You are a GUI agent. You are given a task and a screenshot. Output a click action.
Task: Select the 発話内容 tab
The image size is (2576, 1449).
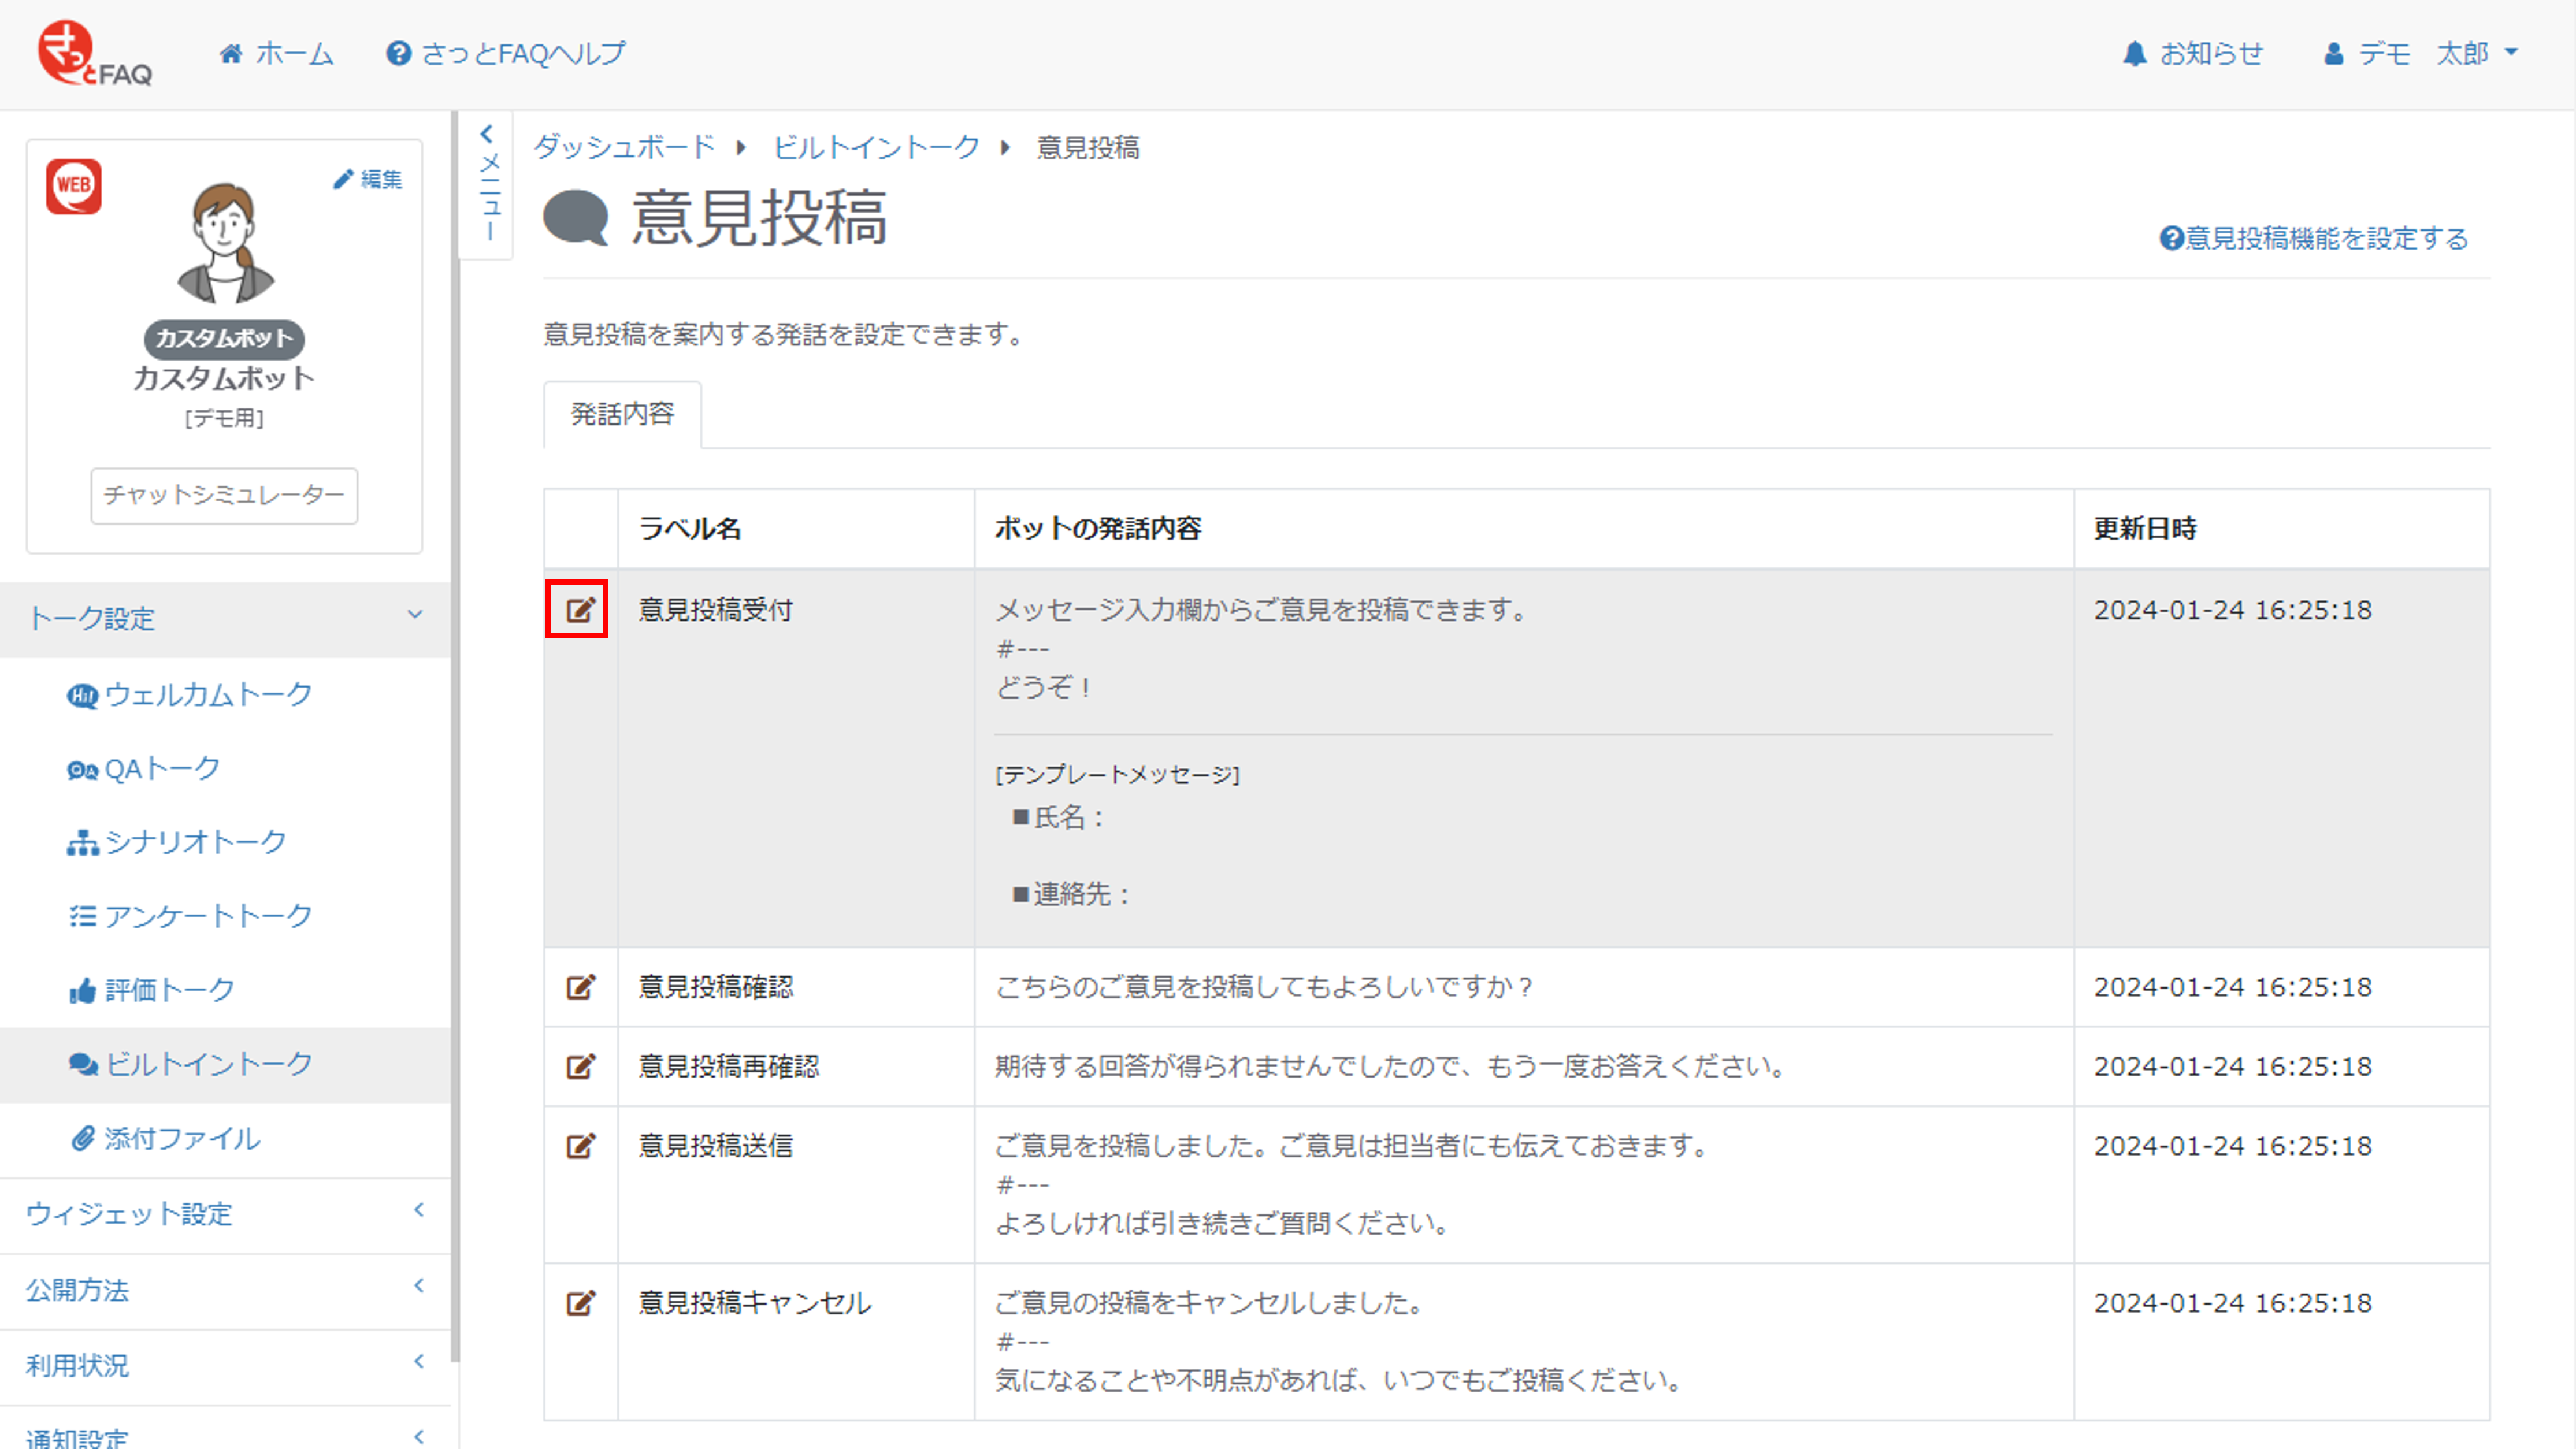[x=622, y=414]
